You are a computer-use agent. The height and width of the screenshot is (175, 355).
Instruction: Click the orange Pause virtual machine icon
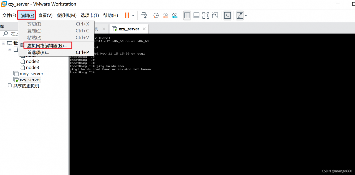[127, 16]
